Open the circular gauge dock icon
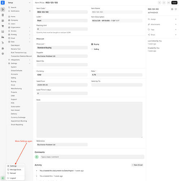Viewport: 179px width, 181px height. 3,54
